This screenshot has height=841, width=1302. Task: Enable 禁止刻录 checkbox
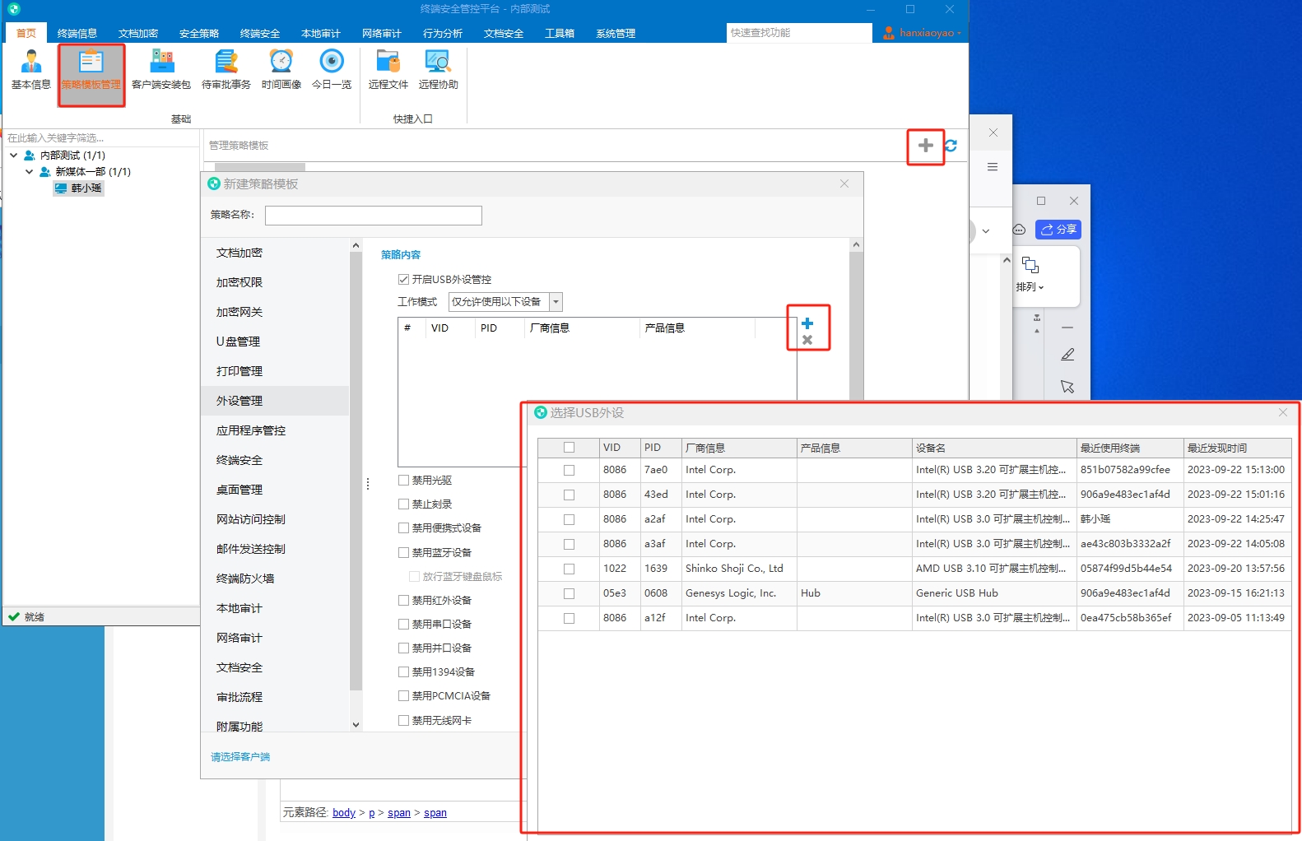tap(403, 504)
